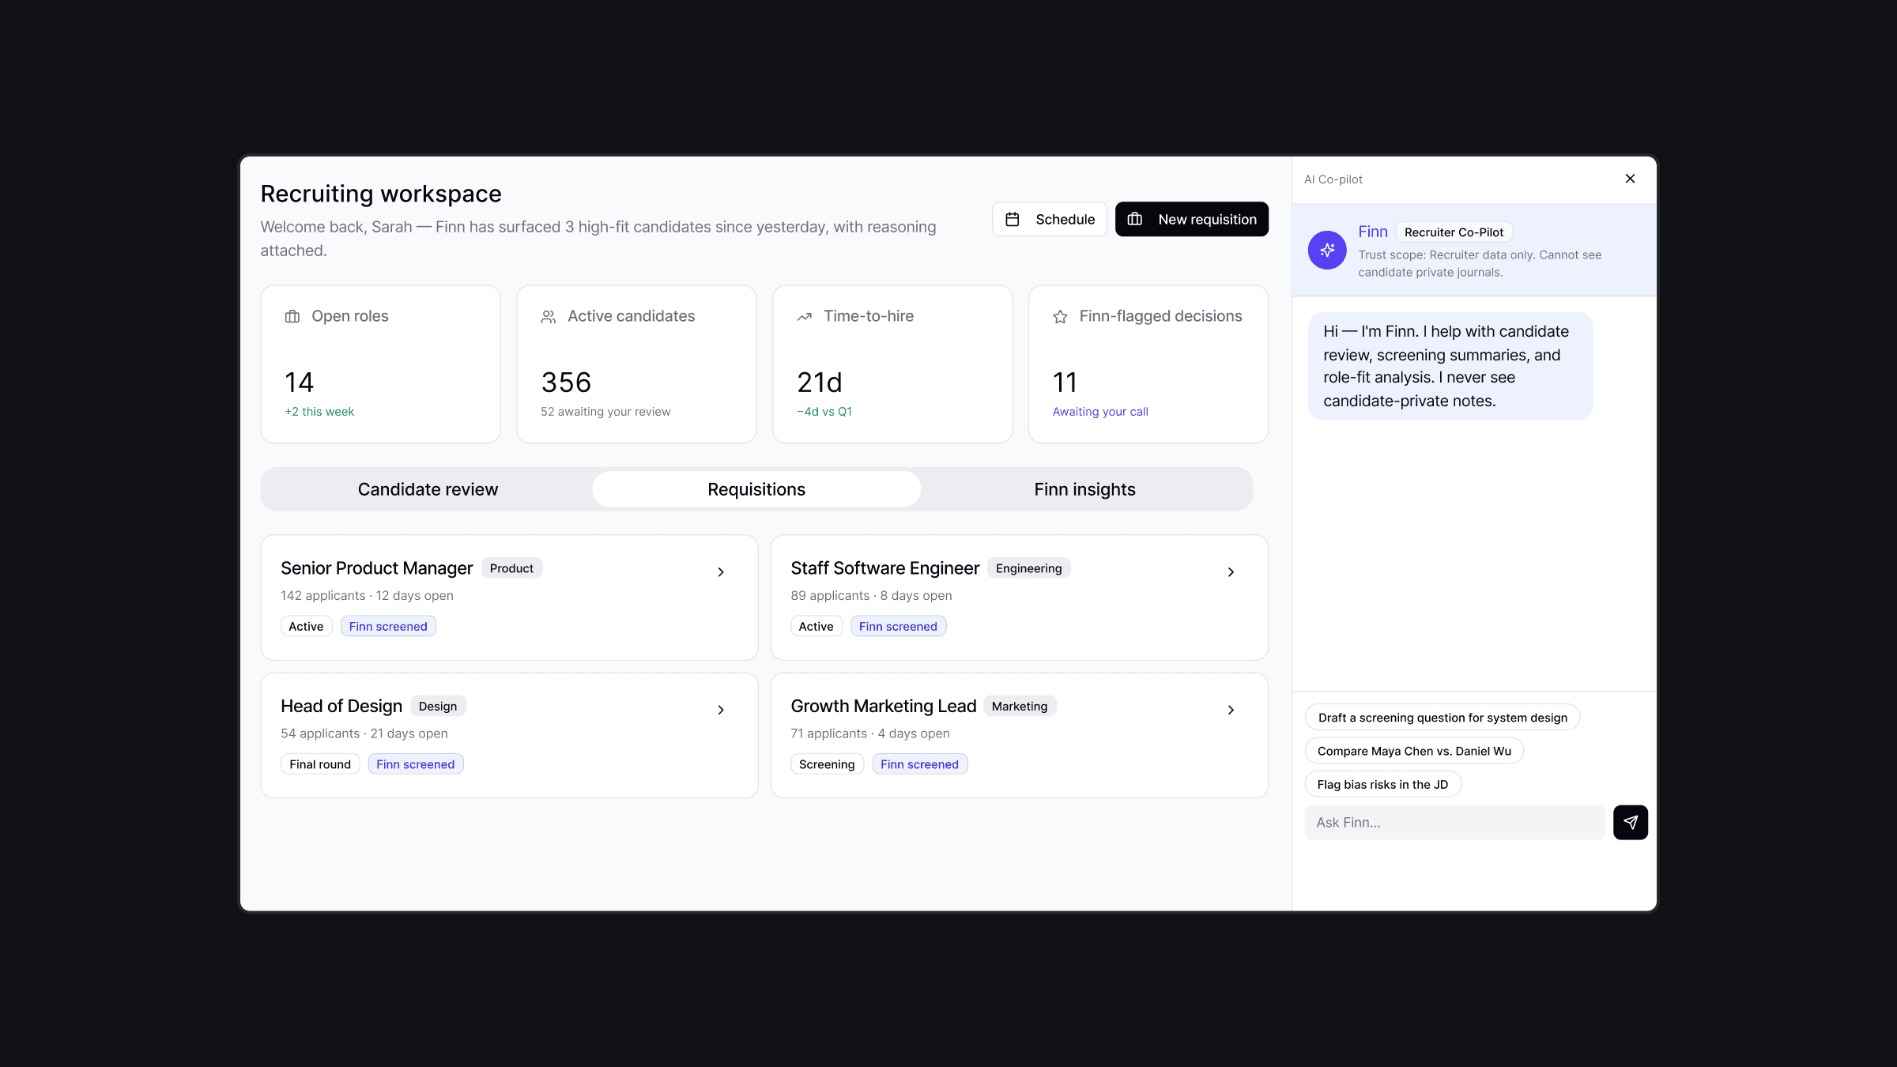Click '54 applicants · 21 days open' text
This screenshot has width=1897, height=1067.
point(364,733)
